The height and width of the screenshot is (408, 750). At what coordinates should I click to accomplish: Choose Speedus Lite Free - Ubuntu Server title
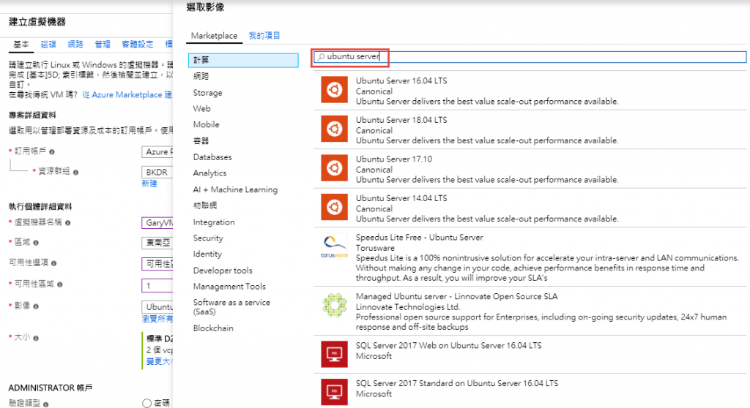419,238
